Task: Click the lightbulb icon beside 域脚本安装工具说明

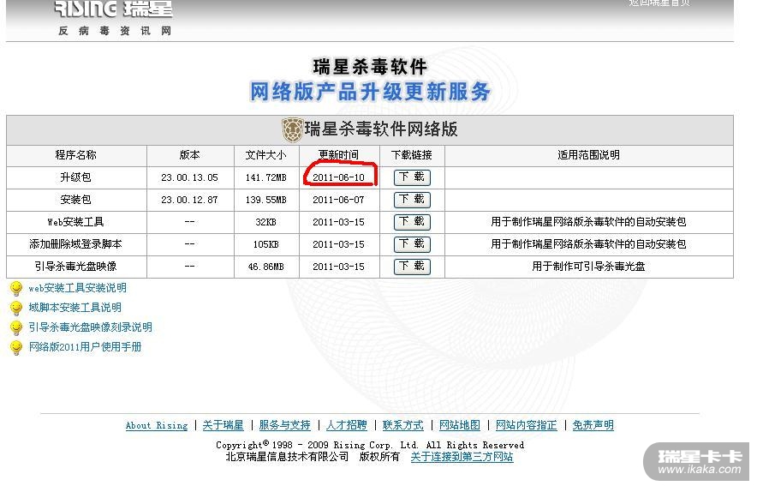Action: pyautogui.click(x=16, y=309)
